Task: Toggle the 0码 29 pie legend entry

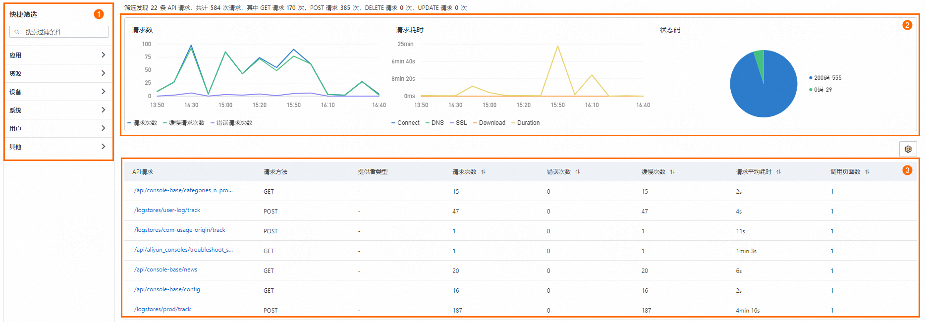Action: (x=820, y=90)
